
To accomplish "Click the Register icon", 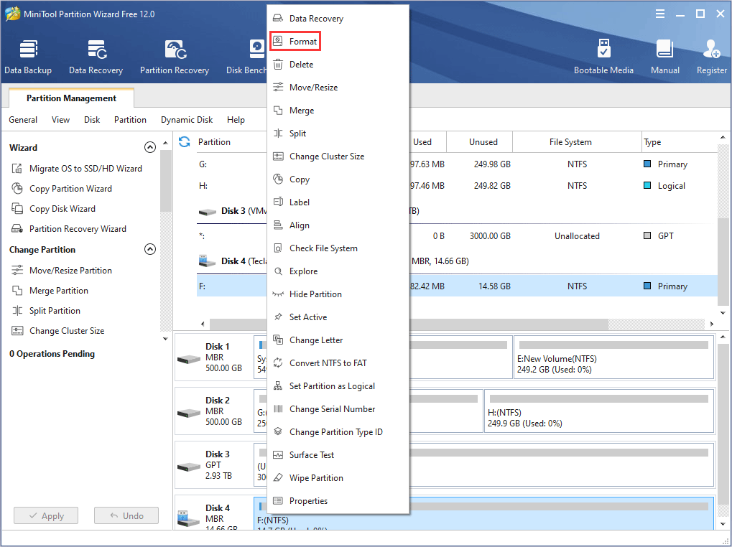I will point(711,57).
